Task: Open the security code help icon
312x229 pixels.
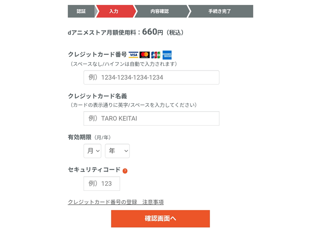Action: (125, 171)
